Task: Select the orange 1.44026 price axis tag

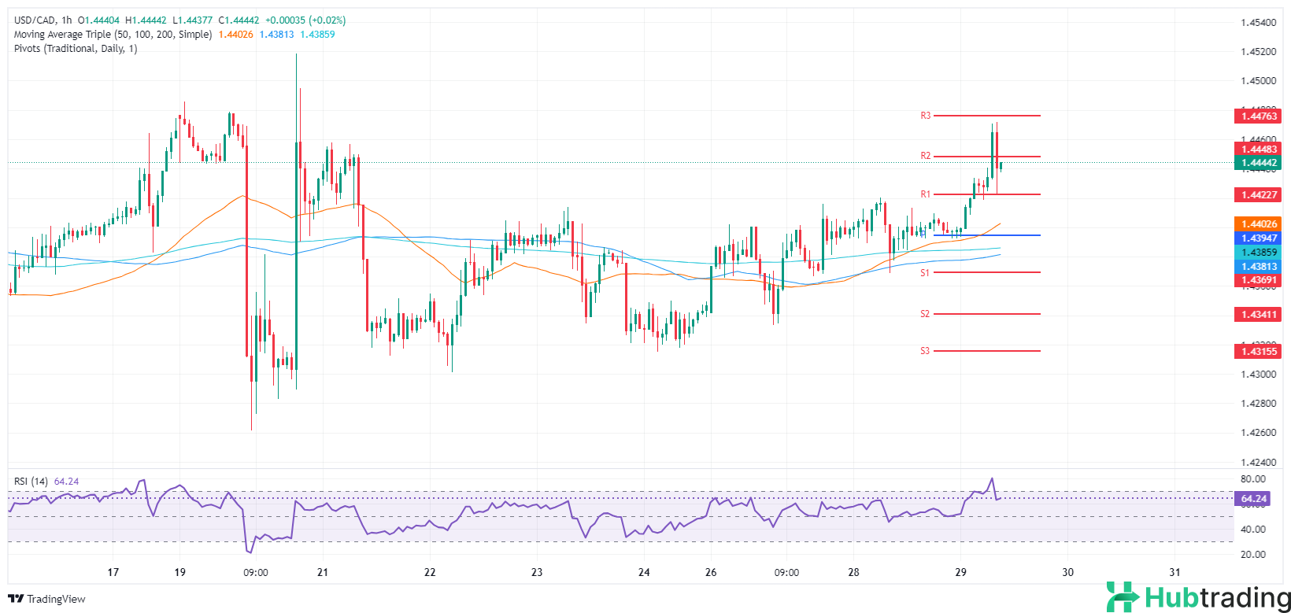Action: (1259, 224)
